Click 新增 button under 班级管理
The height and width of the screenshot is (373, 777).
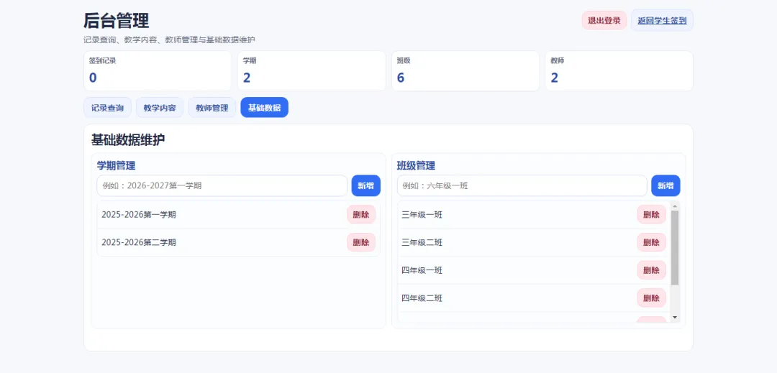pyautogui.click(x=665, y=185)
